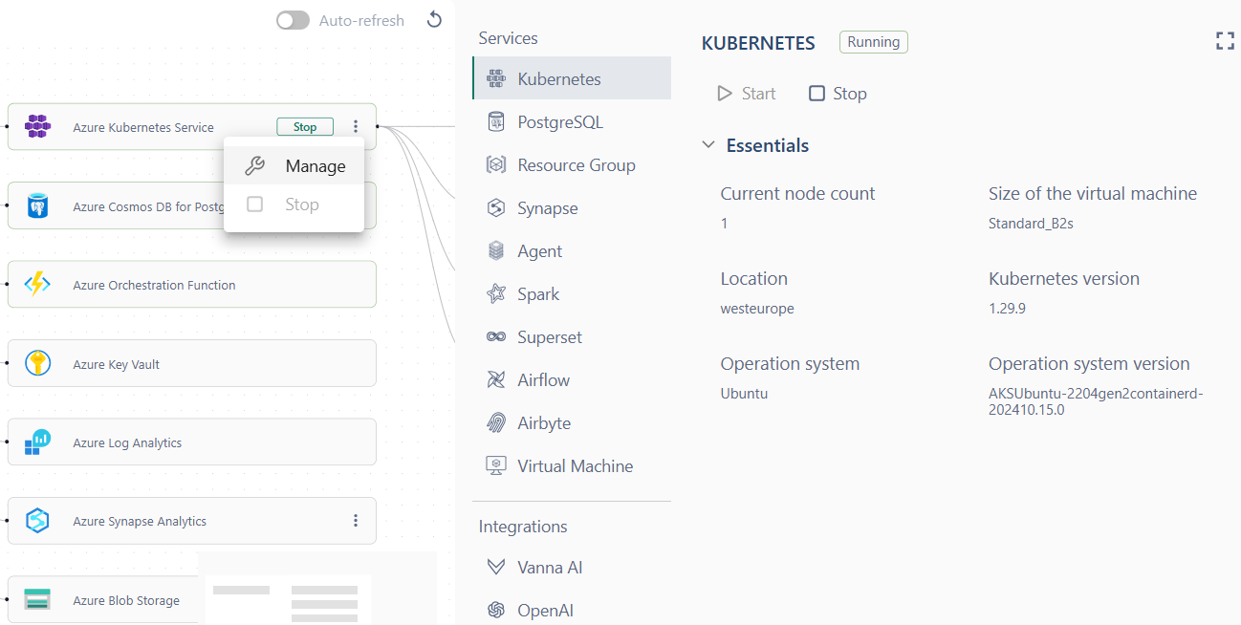This screenshot has width=1241, height=625.
Task: Click the Airbyte icon in Services list
Action: coord(496,422)
